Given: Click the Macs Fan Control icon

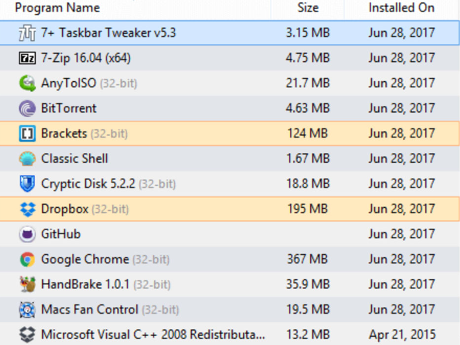Looking at the screenshot, I should [x=27, y=309].
